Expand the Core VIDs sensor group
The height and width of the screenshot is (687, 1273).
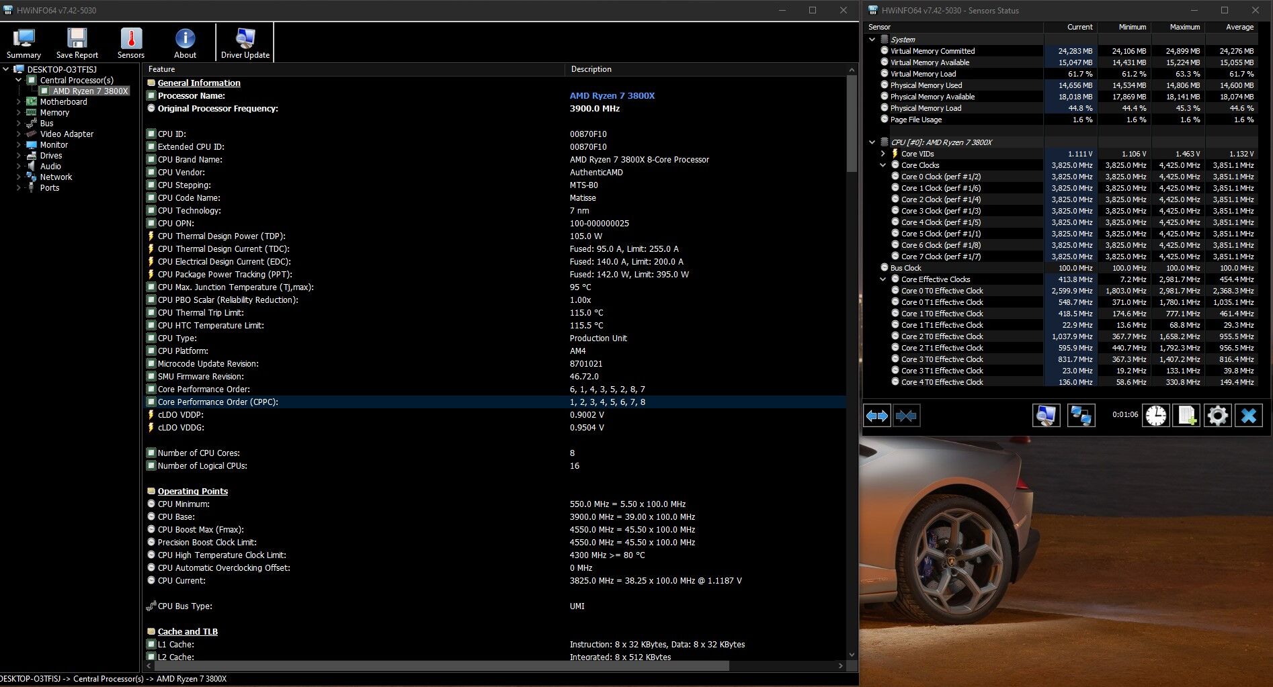point(883,154)
